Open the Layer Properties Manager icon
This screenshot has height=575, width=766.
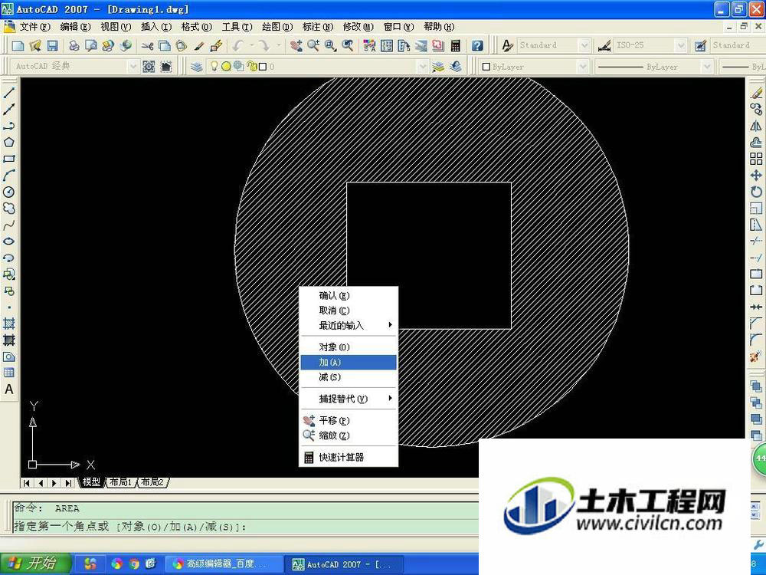[x=196, y=67]
